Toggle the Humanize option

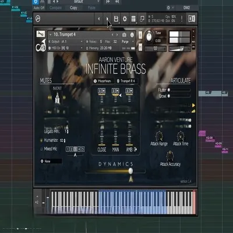pyautogui.click(x=41, y=140)
